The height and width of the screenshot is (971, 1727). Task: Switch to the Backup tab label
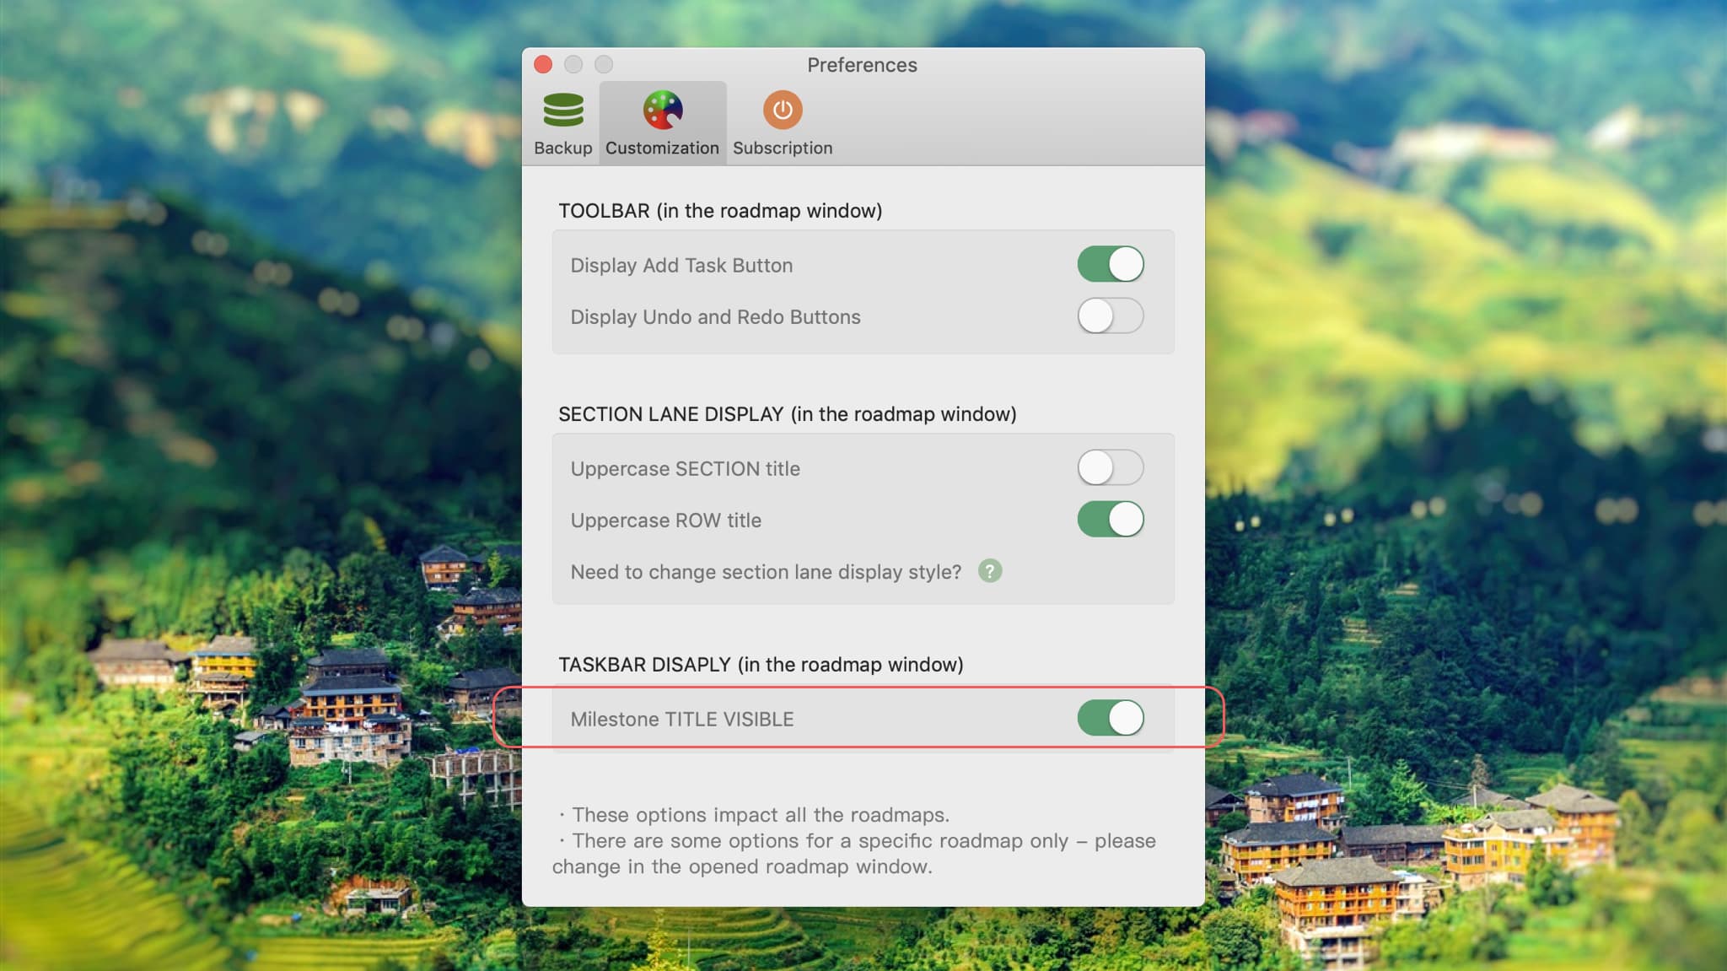[563, 148]
